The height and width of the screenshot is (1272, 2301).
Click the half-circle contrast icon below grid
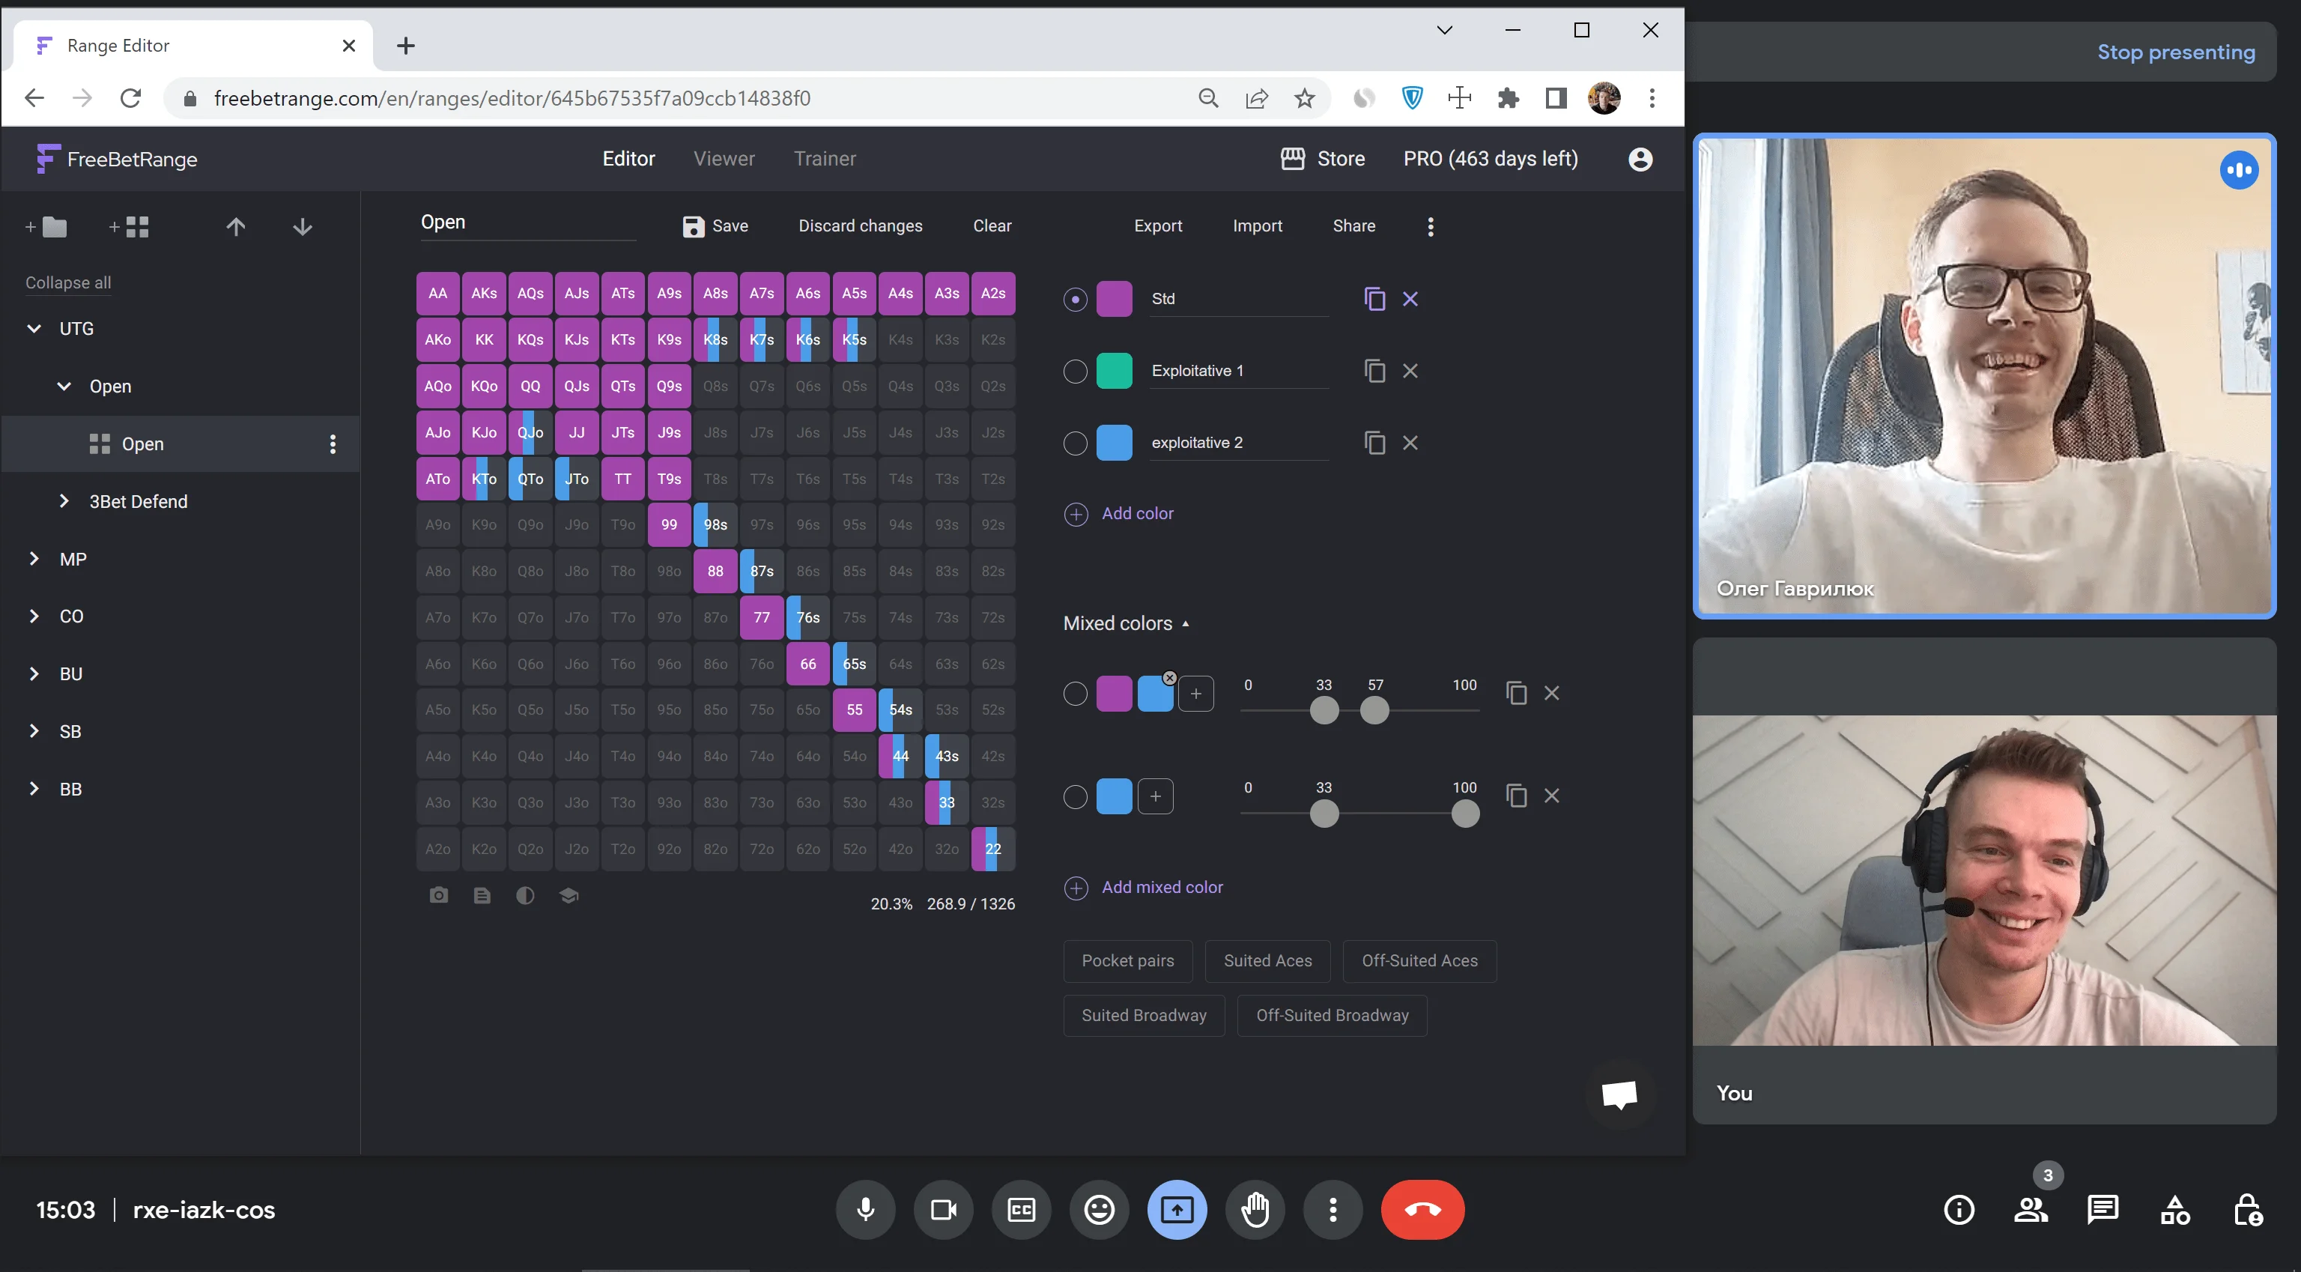525,895
